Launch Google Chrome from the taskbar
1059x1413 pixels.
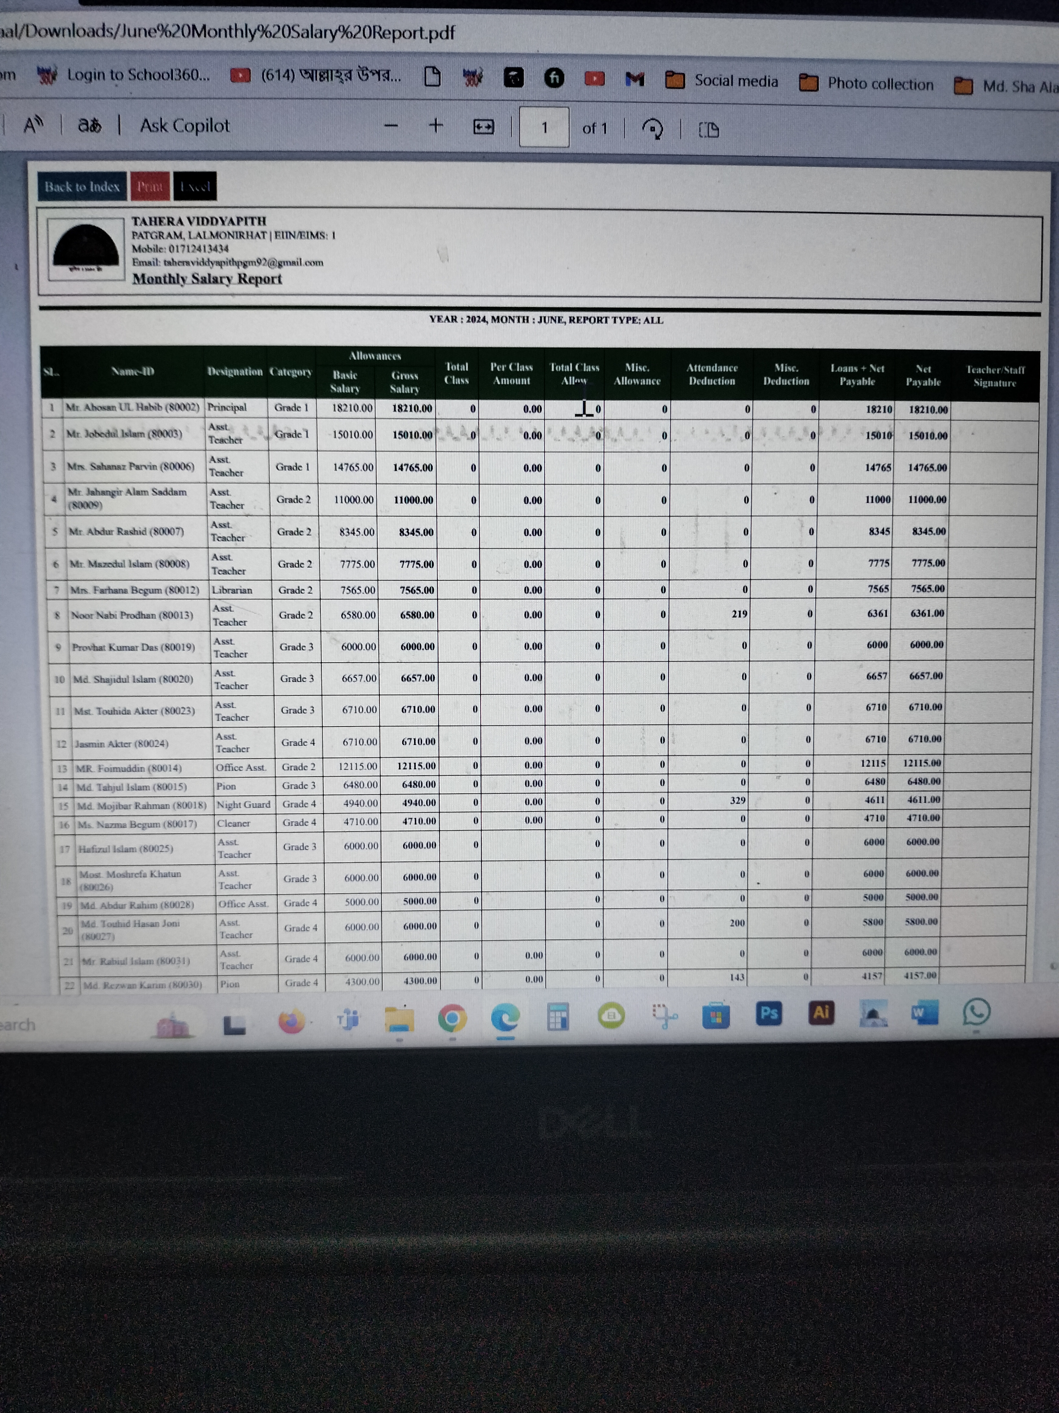pos(452,1018)
